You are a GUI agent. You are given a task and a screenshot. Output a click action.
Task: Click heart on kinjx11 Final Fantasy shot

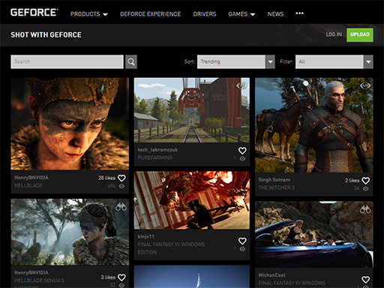click(242, 241)
